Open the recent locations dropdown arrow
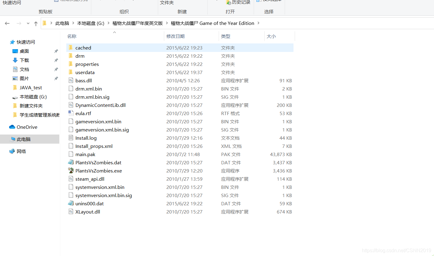Screen dimensions: 434x256 click(28, 23)
